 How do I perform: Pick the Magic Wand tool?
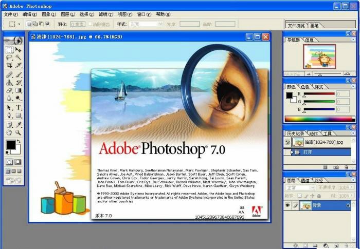pos(19,58)
